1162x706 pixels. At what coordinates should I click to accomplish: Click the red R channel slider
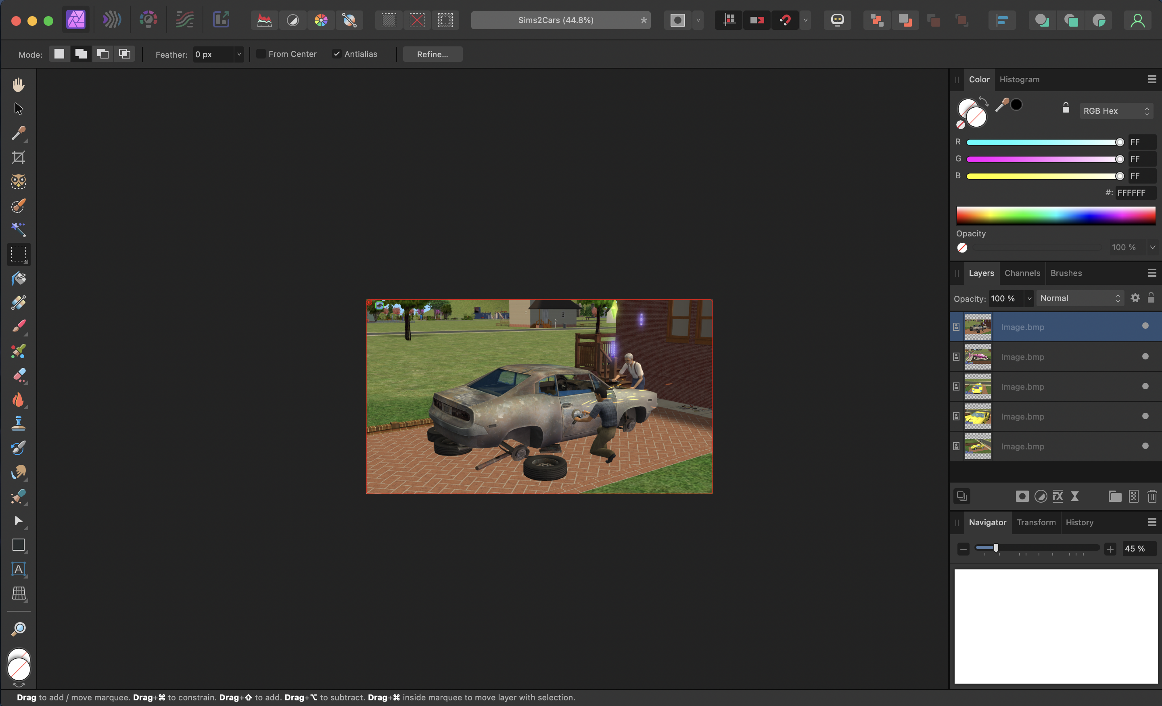(x=1045, y=142)
